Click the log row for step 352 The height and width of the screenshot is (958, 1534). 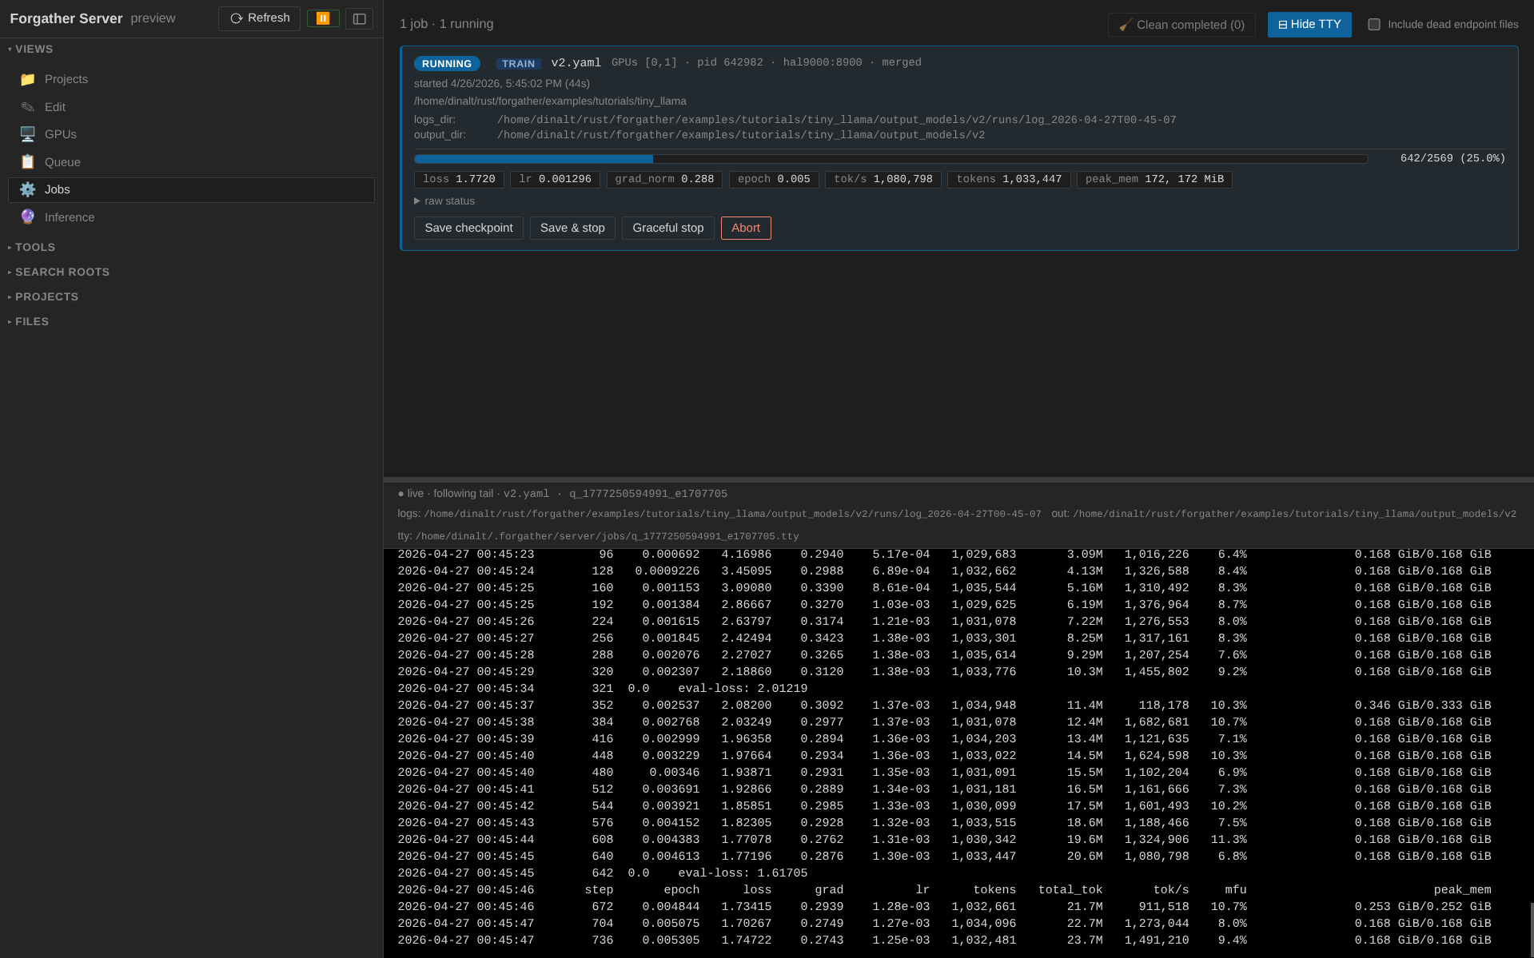click(x=944, y=706)
